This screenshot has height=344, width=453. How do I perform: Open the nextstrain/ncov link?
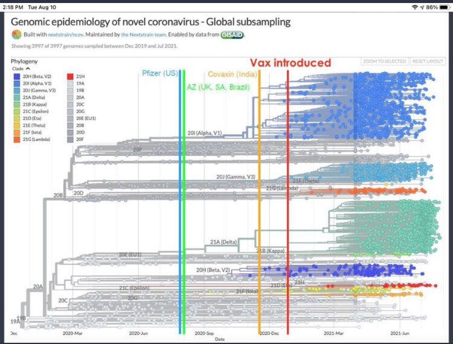click(x=65, y=36)
